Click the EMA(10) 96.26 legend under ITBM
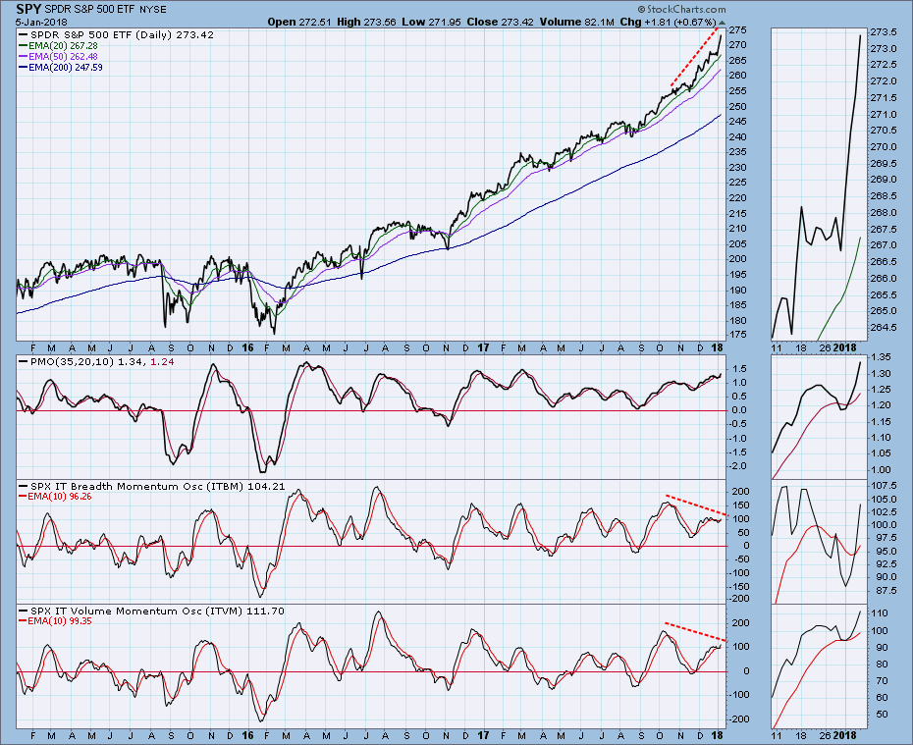This screenshot has width=913, height=745. coord(55,497)
